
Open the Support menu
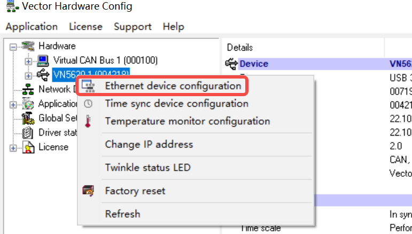(x=133, y=26)
